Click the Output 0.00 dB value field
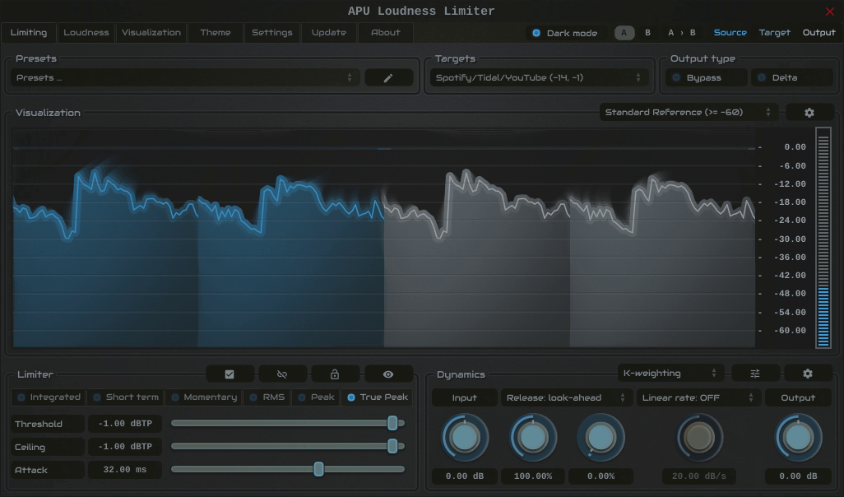The image size is (844, 497). point(798,476)
